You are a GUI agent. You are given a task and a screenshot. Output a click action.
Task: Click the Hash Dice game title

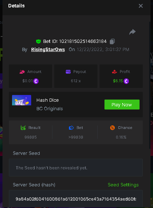[x=47, y=100]
